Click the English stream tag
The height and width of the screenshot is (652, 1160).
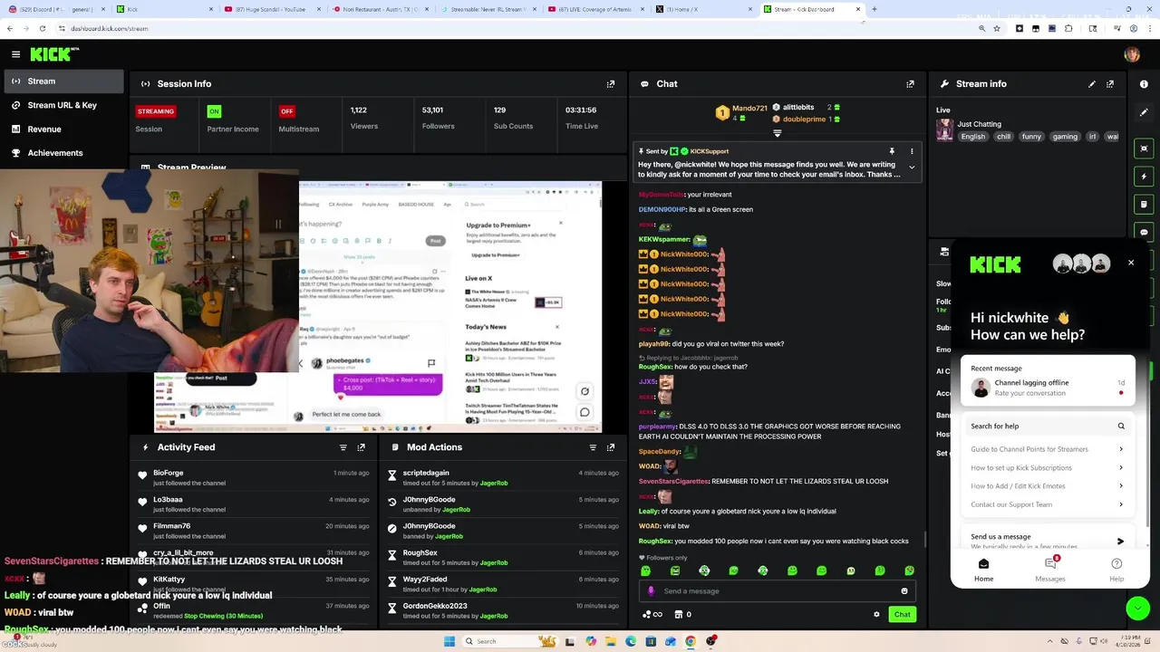tap(973, 137)
